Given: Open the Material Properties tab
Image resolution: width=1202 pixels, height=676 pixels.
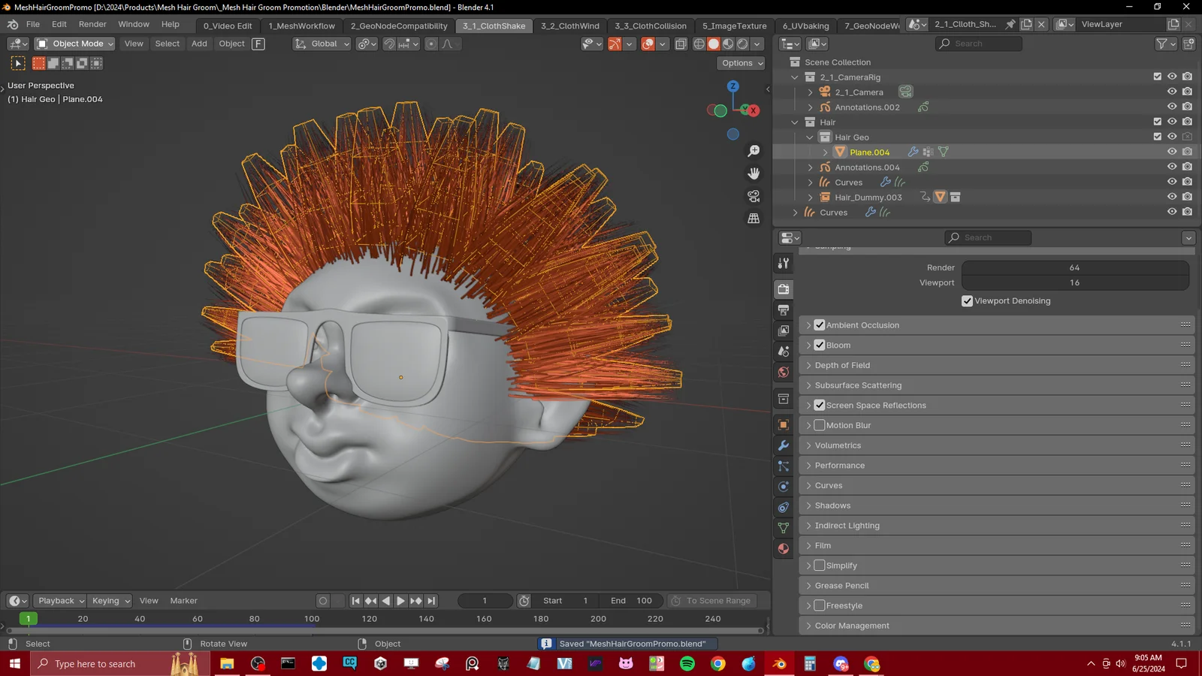Looking at the screenshot, I should 783,548.
